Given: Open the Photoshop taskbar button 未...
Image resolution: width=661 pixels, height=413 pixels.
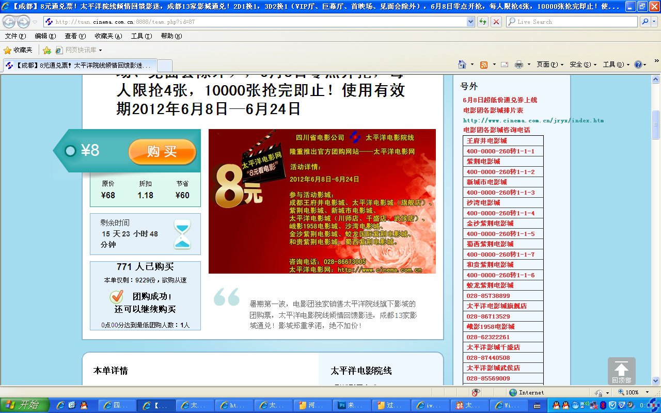Looking at the screenshot, I should [x=353, y=405].
